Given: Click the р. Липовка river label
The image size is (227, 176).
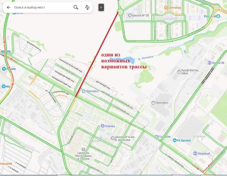Looking at the screenshot, I should [145, 58].
